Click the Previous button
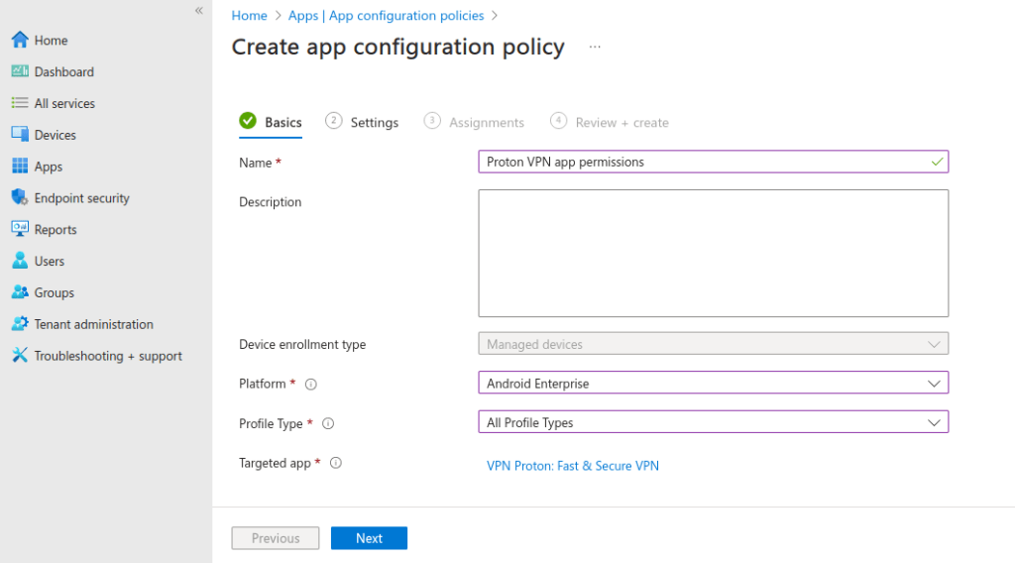The image size is (1015, 563). 276,538
